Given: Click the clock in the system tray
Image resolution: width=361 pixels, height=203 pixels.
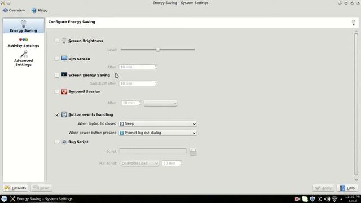Looking at the screenshot, I should tap(353, 199).
